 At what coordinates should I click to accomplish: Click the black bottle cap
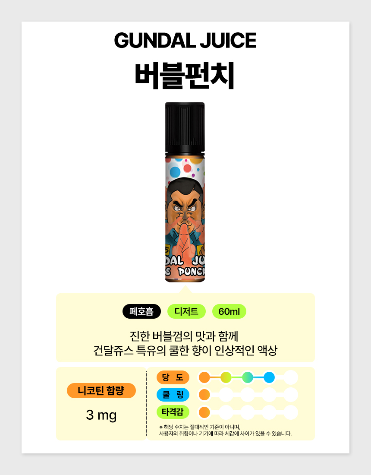[x=185, y=127]
